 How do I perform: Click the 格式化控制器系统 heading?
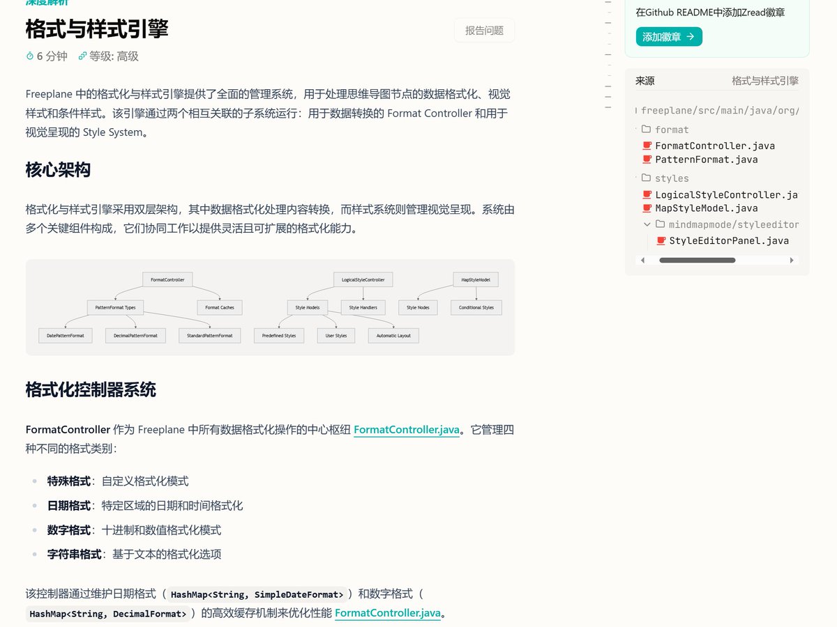pyautogui.click(x=91, y=389)
